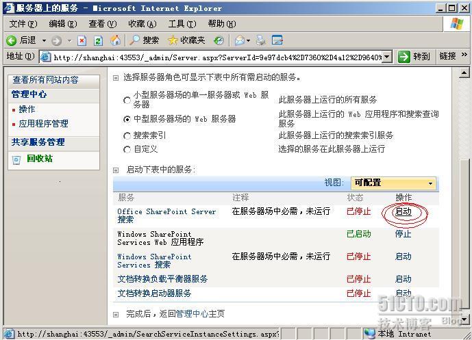Click the IE icon in the status bar
Viewport: 472px width, 340px height.
click(9, 334)
